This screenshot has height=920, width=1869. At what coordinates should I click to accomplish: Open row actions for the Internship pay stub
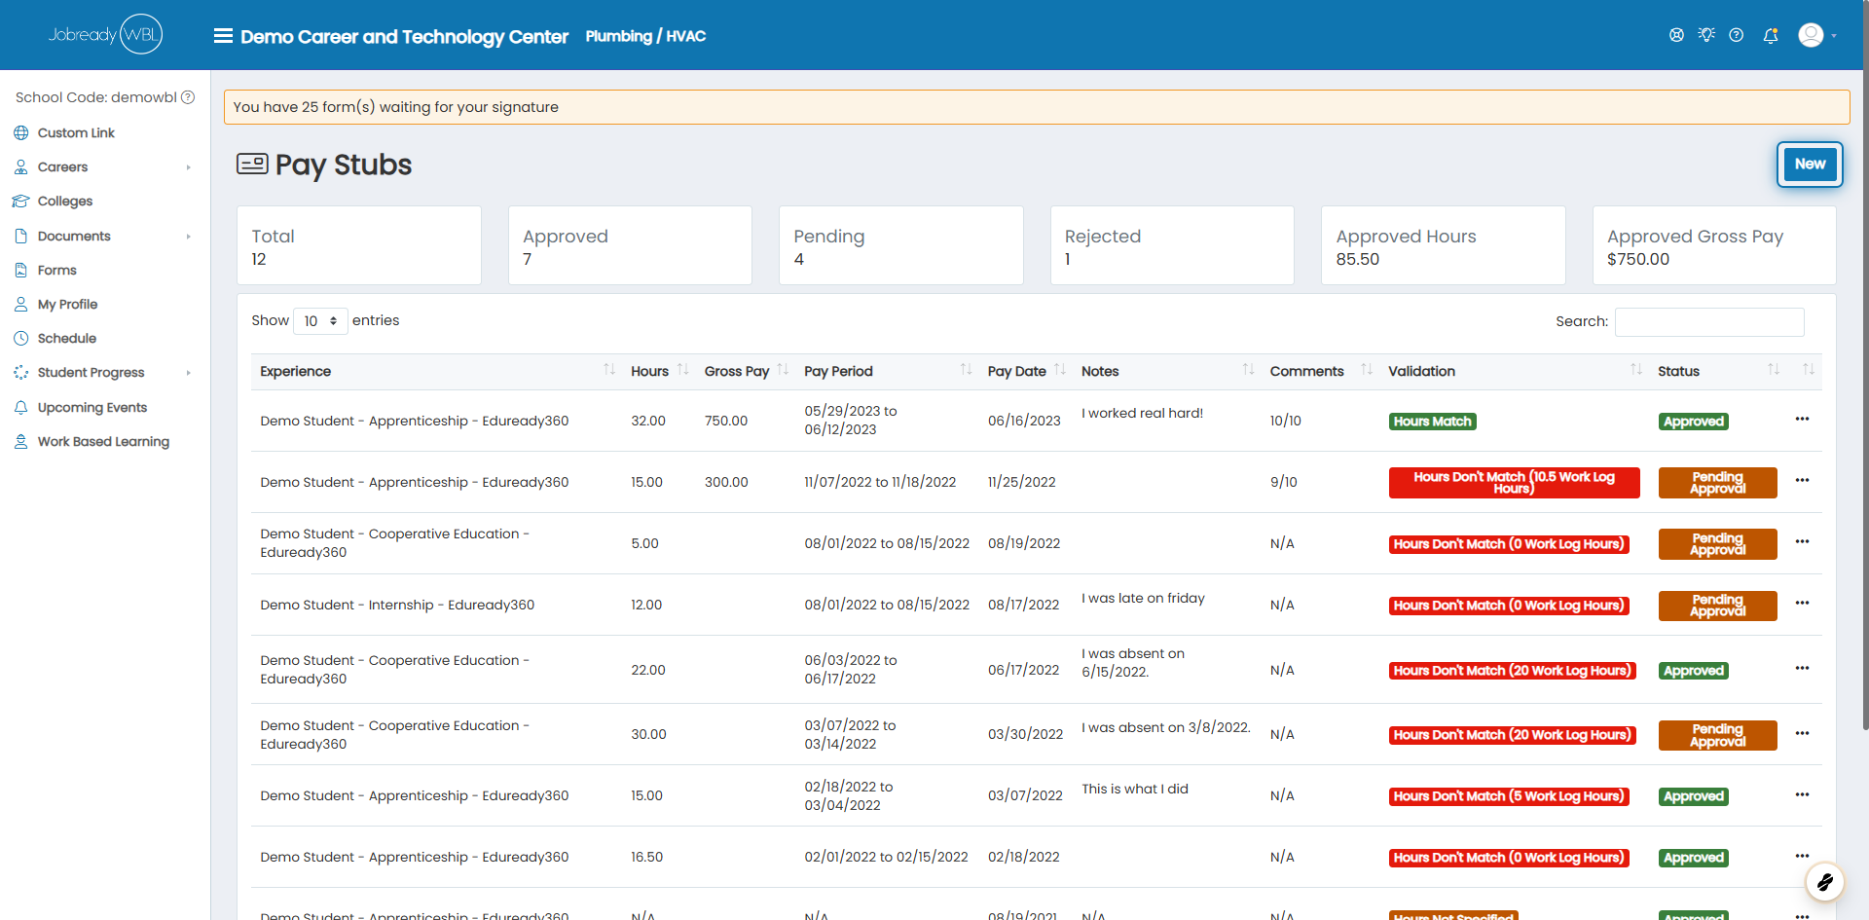(1802, 603)
